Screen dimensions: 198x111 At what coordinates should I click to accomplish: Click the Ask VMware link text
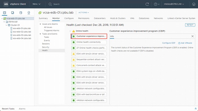pyautogui.click(x=186, y=43)
